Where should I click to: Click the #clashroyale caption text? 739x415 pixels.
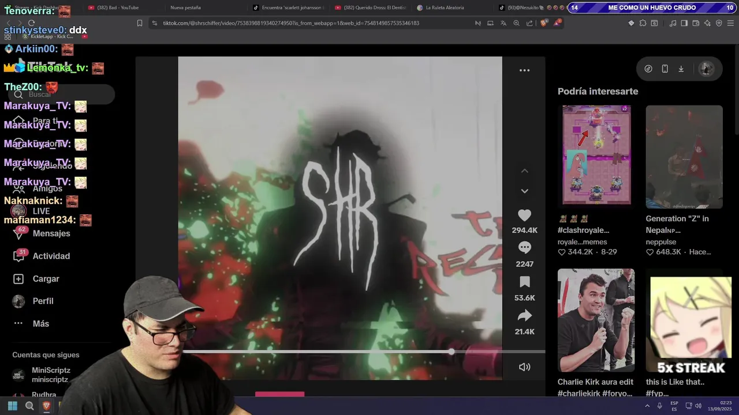click(583, 230)
